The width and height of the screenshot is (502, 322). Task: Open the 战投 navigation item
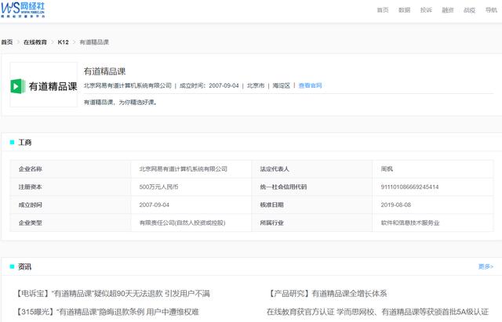coord(469,10)
